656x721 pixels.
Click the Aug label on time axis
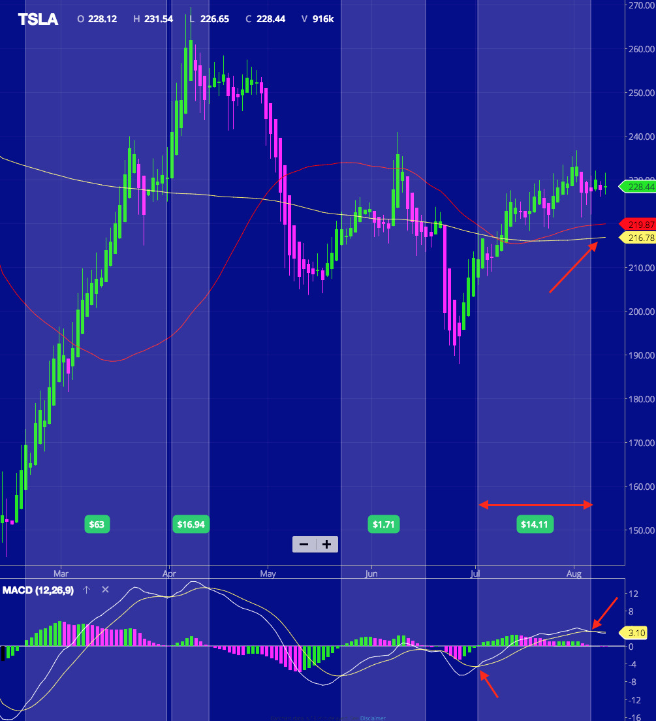(574, 573)
